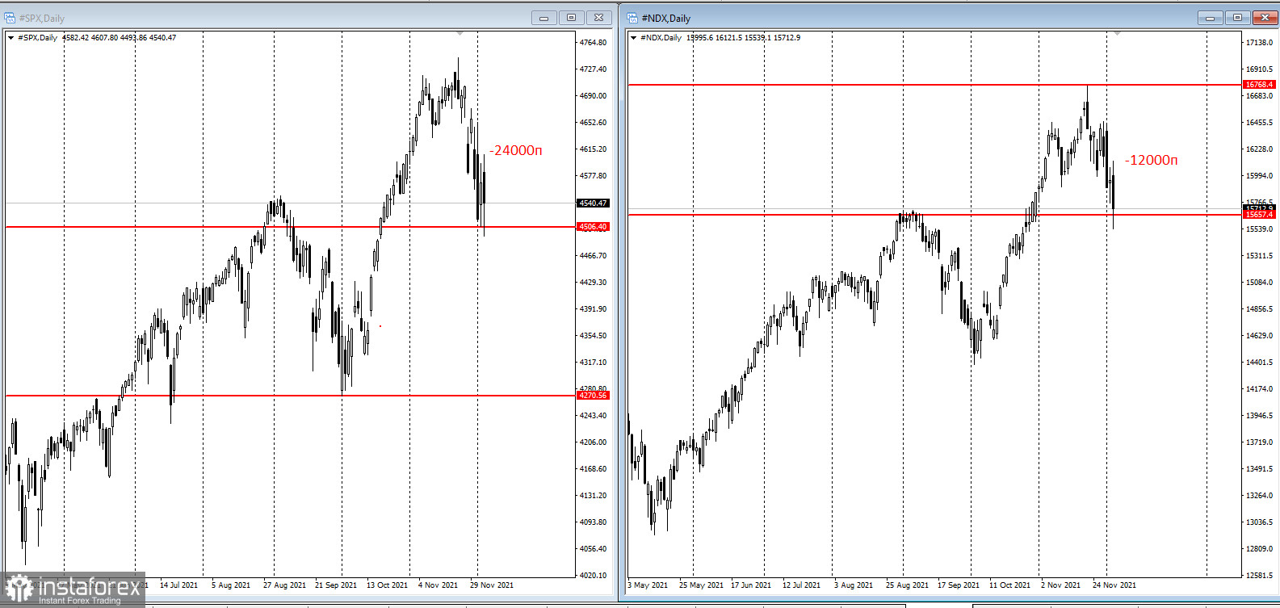This screenshot has width=1280, height=608.
Task: Click the -24000п text label
Action: coord(516,150)
